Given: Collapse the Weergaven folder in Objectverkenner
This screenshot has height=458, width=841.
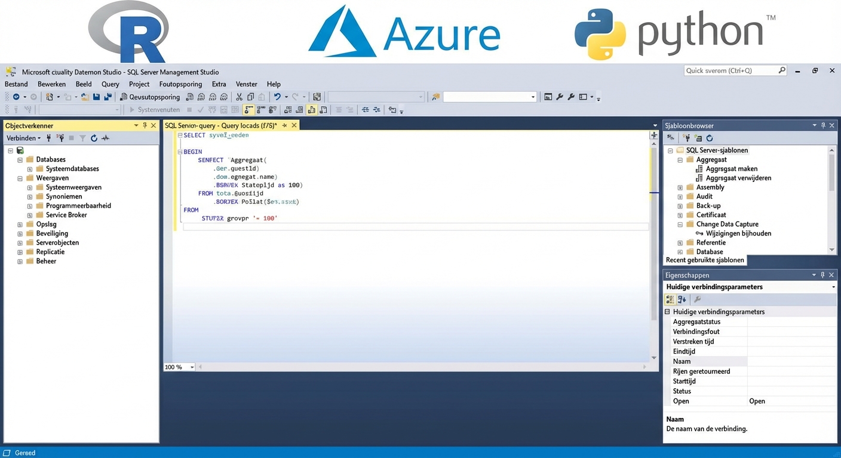Looking at the screenshot, I should (20, 178).
